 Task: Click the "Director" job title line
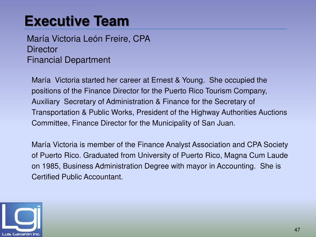(x=42, y=49)
